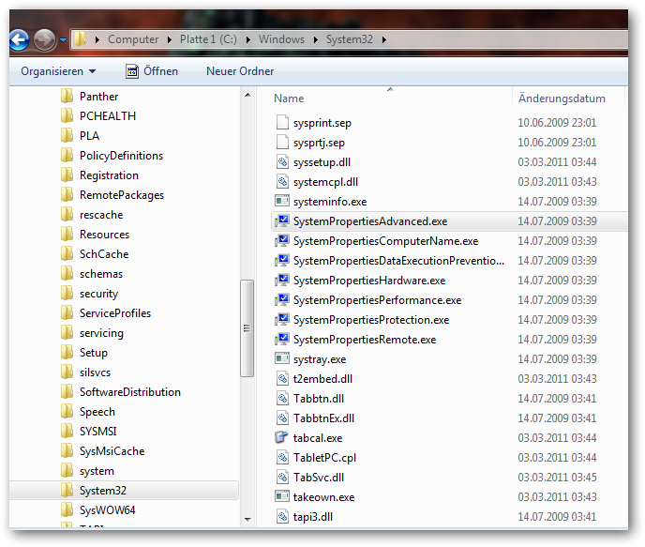Click the TabletPC.cpl file icon
Image resolution: width=645 pixels, height=547 pixels.
pyautogui.click(x=282, y=457)
